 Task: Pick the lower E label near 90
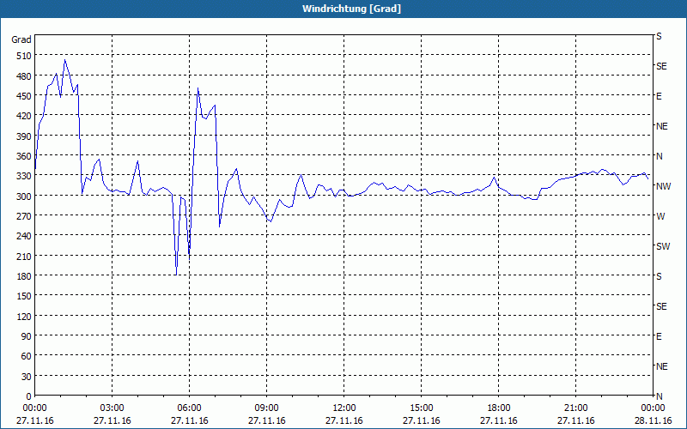click(x=659, y=336)
